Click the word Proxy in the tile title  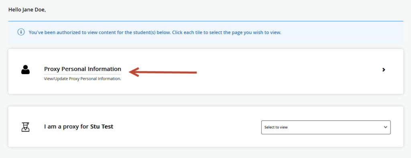pos(52,69)
